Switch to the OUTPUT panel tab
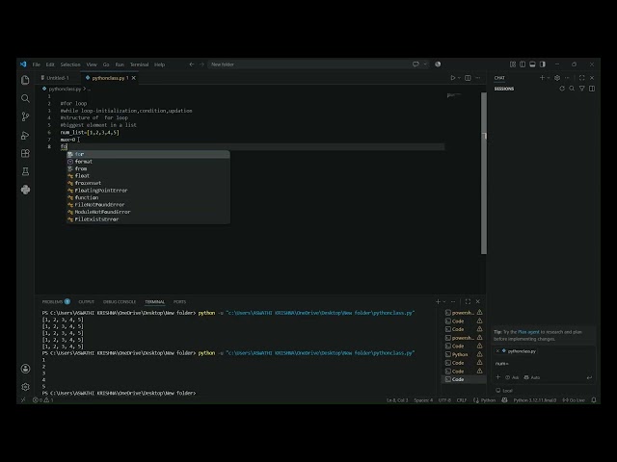617x462 pixels. (x=87, y=301)
